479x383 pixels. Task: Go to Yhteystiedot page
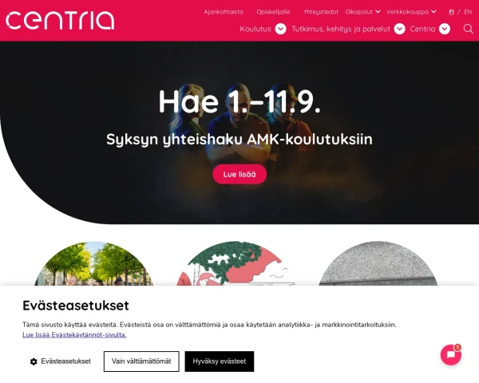(x=320, y=12)
